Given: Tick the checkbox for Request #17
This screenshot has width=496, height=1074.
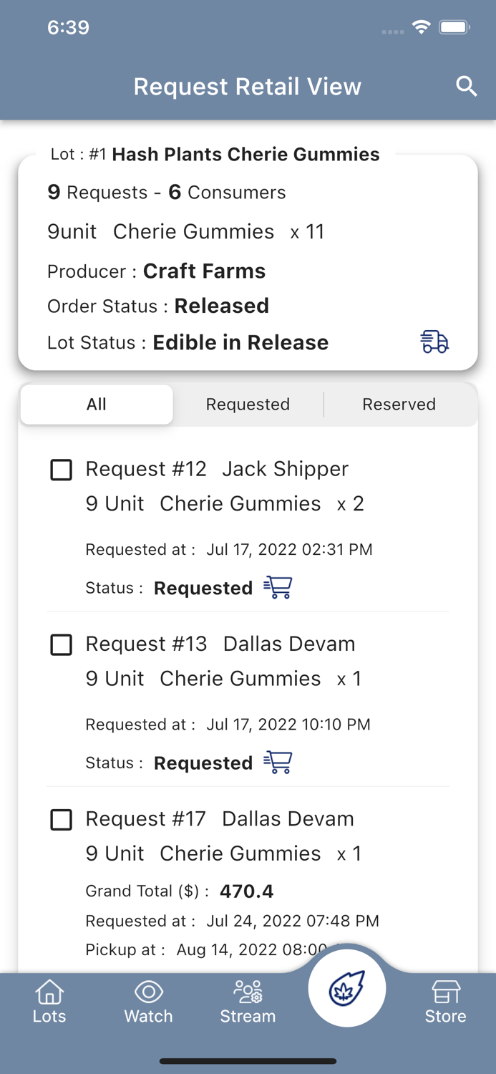Looking at the screenshot, I should coord(62,820).
